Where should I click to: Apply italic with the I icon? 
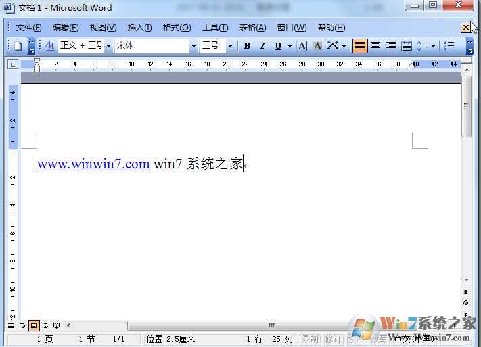pyautogui.click(x=262, y=46)
